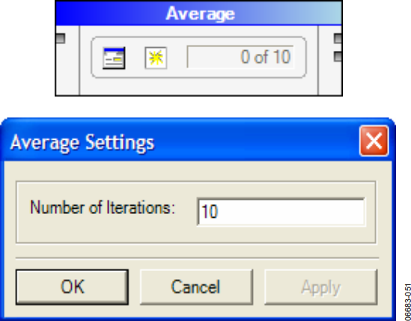
Task: Click the Average component title bar
Action: click(198, 13)
